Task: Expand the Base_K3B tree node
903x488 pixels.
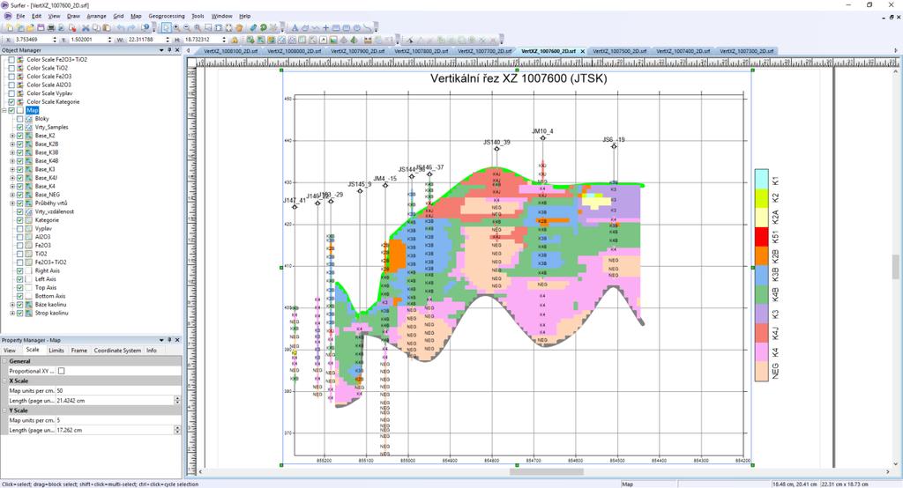Action: pyautogui.click(x=12, y=152)
